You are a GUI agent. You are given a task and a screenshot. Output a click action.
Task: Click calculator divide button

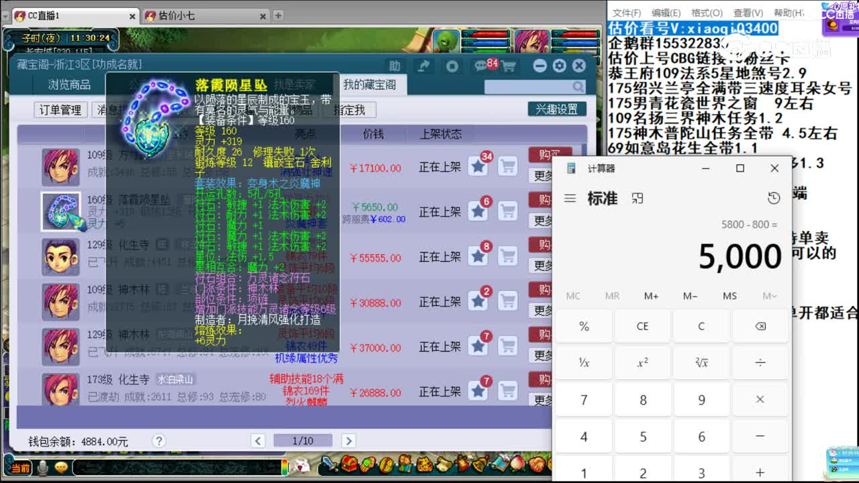coord(760,363)
